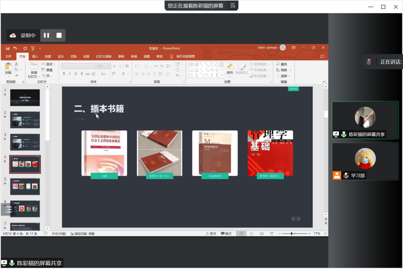
Task: Switch to the 插入 ribbon tab
Action: tap(35, 56)
